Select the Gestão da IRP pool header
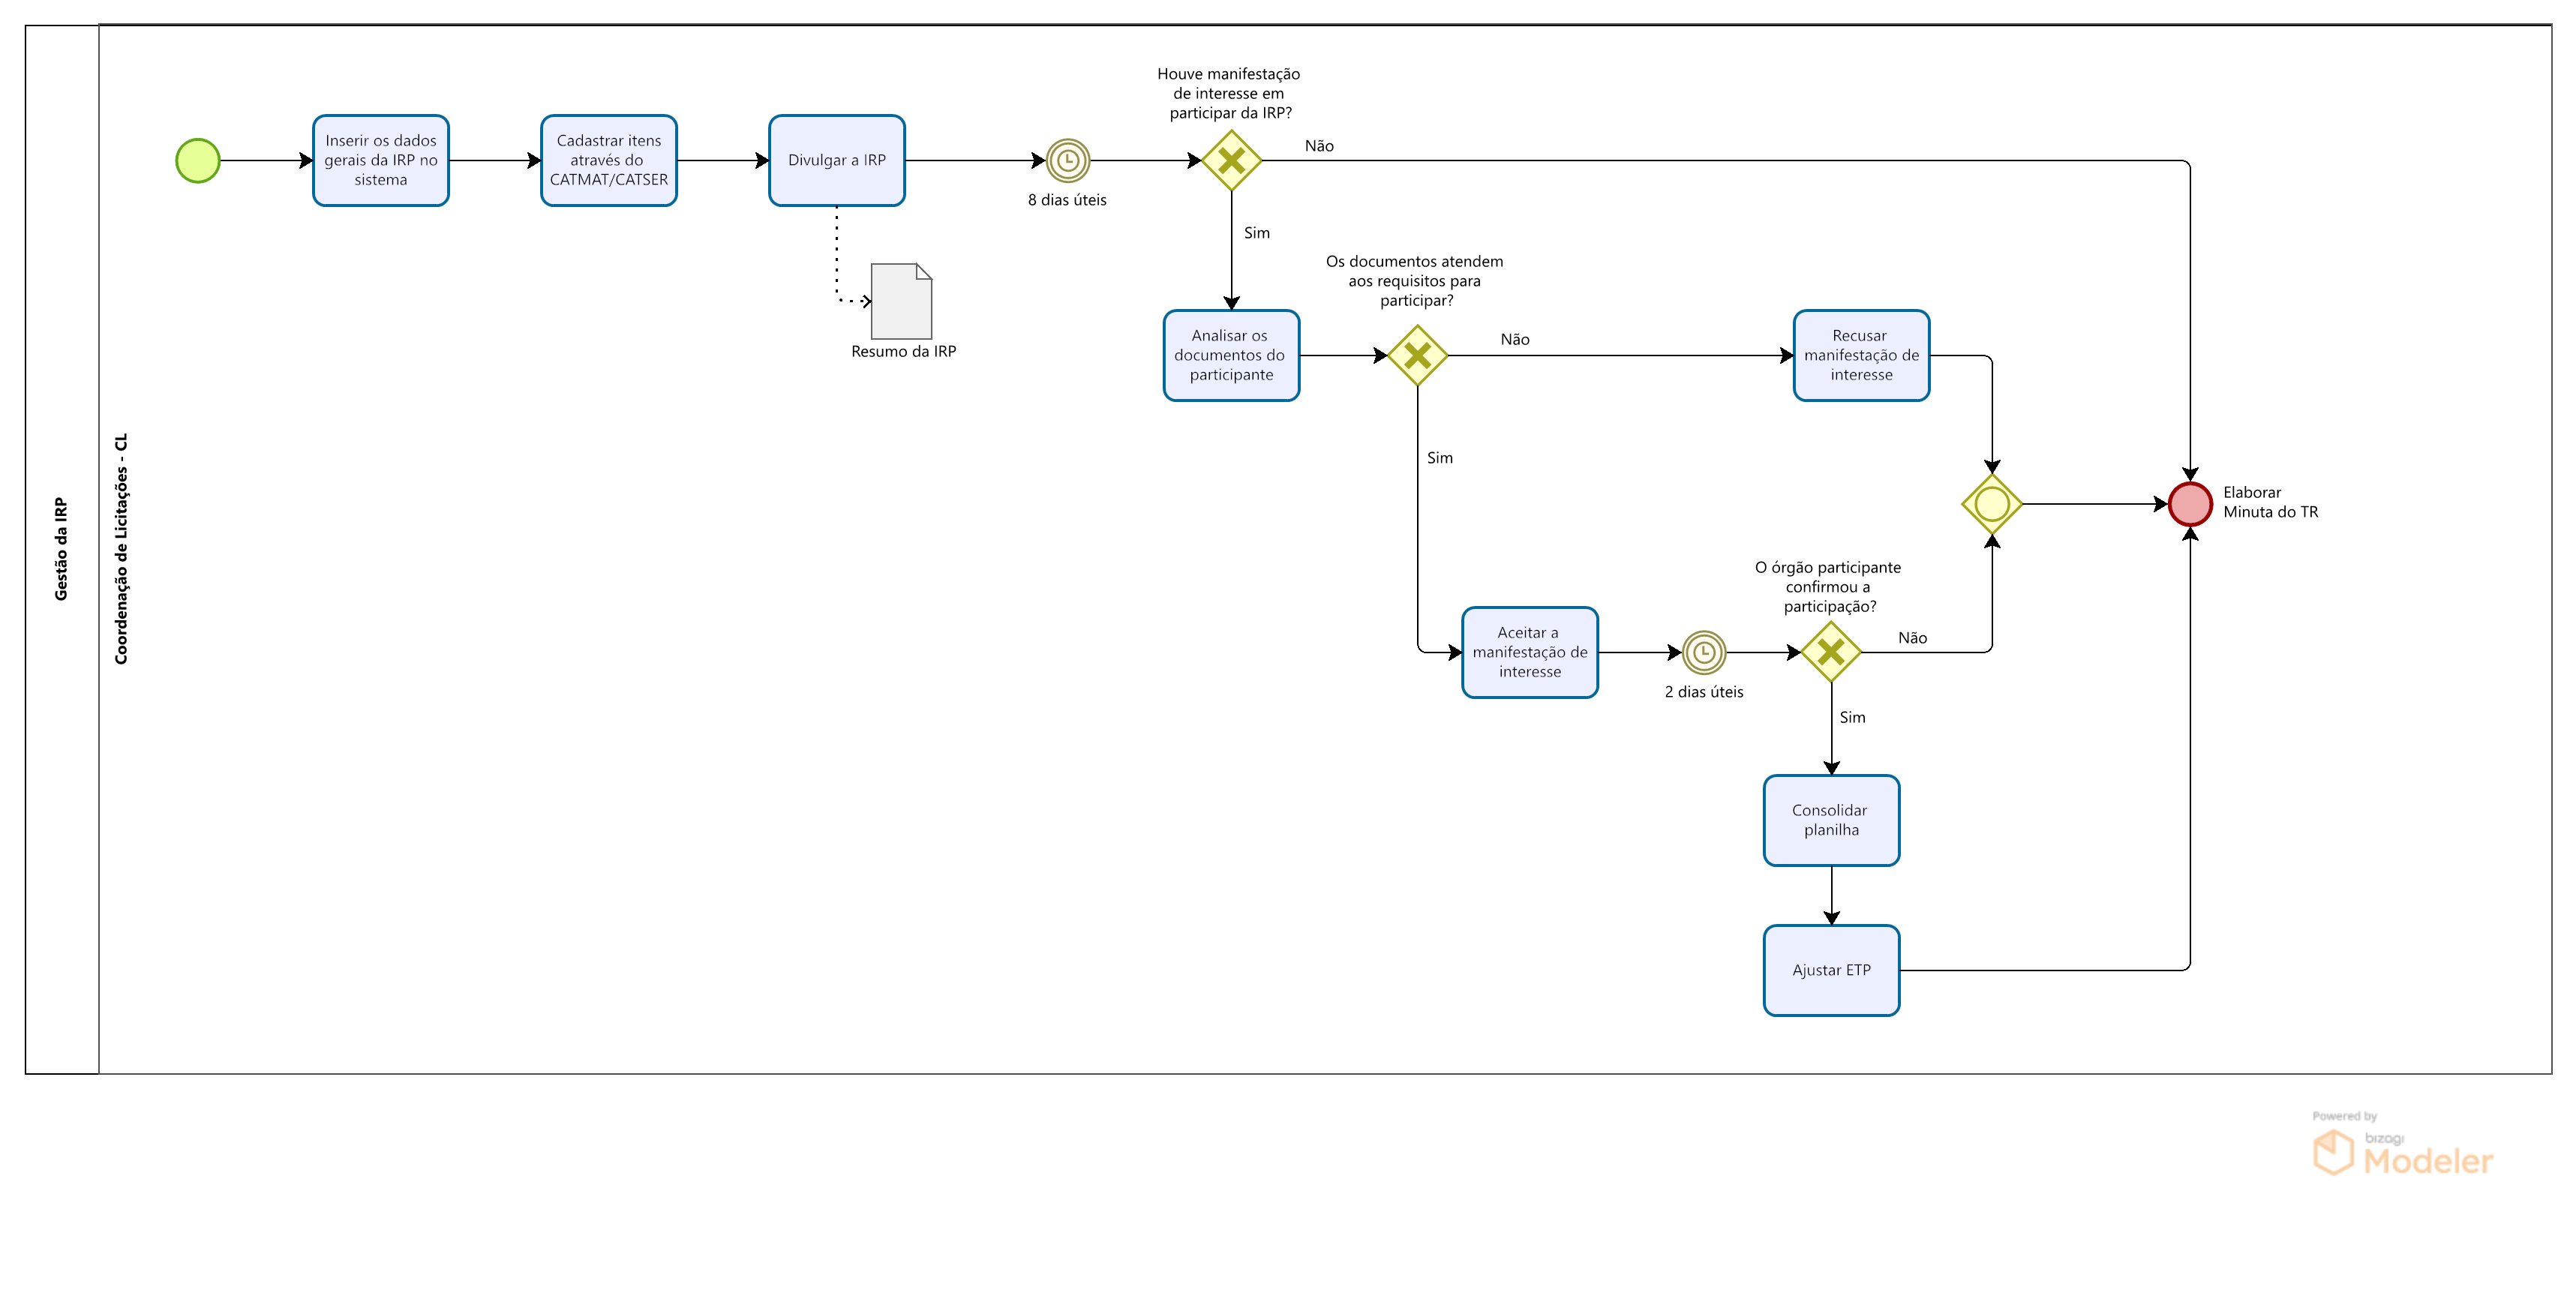The width and height of the screenshot is (2576, 1293). point(62,549)
